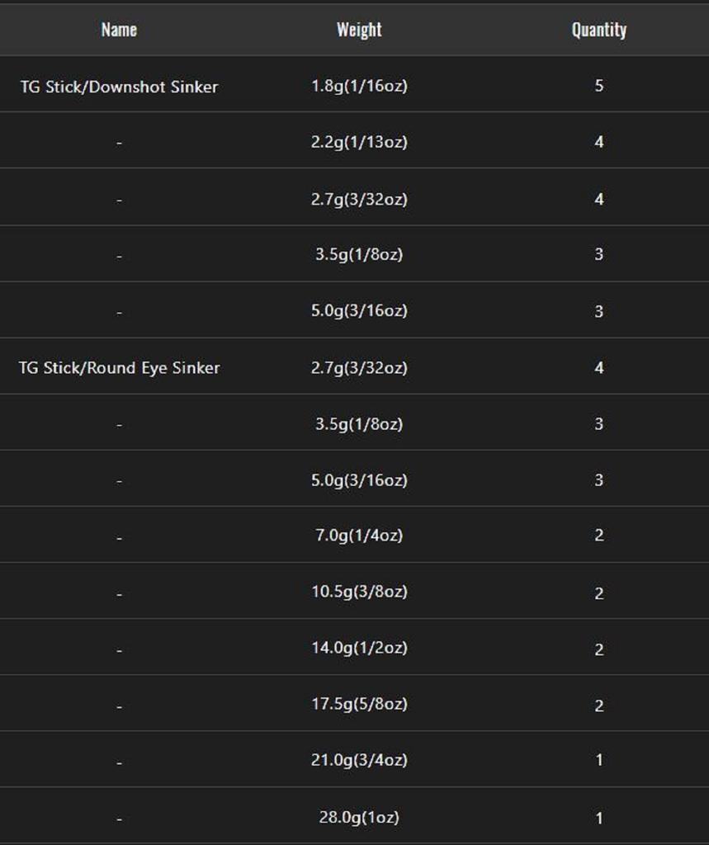Select the 10.5g(3/8oz) weight entry

pos(359,592)
